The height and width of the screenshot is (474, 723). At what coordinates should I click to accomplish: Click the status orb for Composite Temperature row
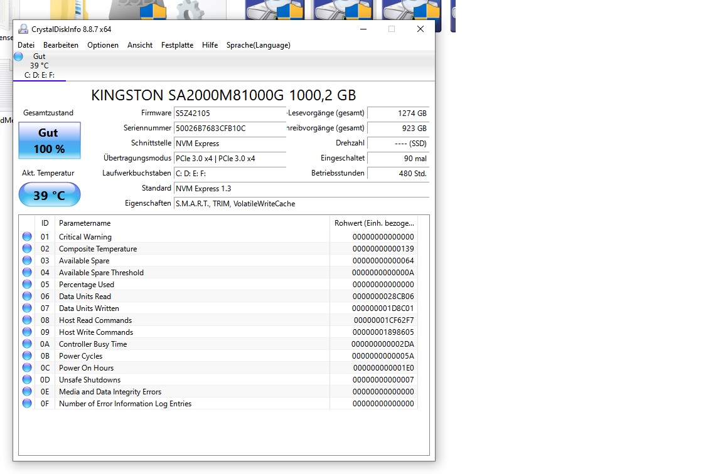pos(27,249)
